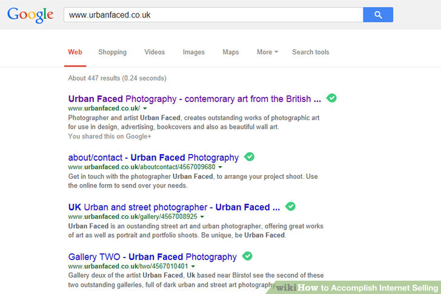This screenshot has height=294, width=441.
Task: Click the gallery/4567008925 green URL
Action: tap(133, 216)
